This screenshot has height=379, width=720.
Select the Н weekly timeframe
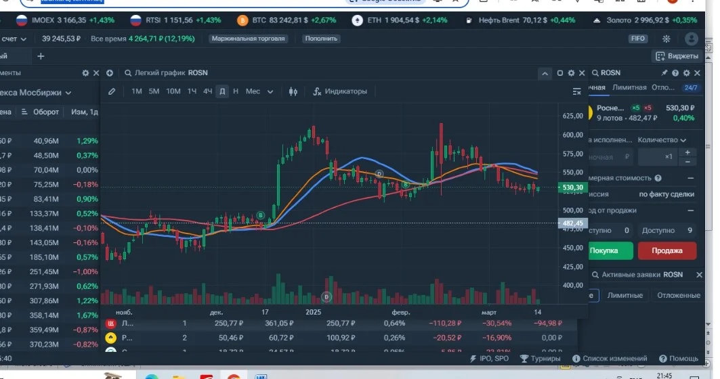[236, 91]
